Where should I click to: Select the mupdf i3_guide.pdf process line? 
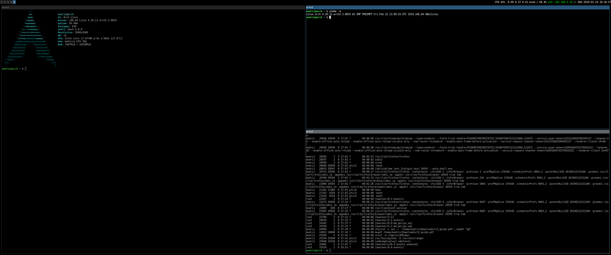[x=370, y=232]
